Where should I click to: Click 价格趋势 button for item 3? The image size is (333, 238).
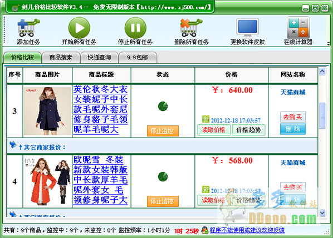click(249, 130)
